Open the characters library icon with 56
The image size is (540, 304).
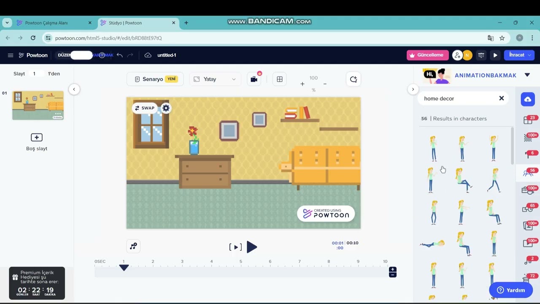pyautogui.click(x=528, y=173)
